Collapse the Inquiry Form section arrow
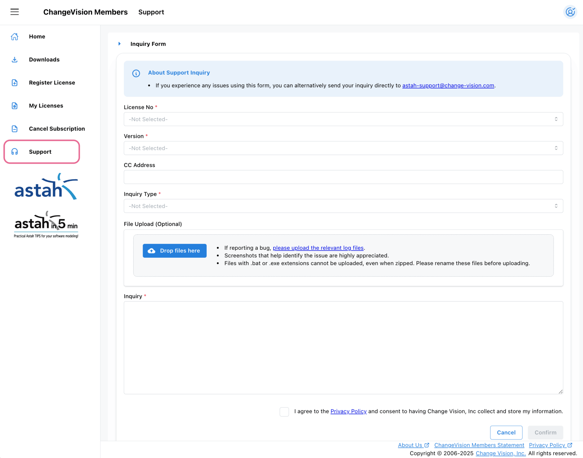 (120, 44)
